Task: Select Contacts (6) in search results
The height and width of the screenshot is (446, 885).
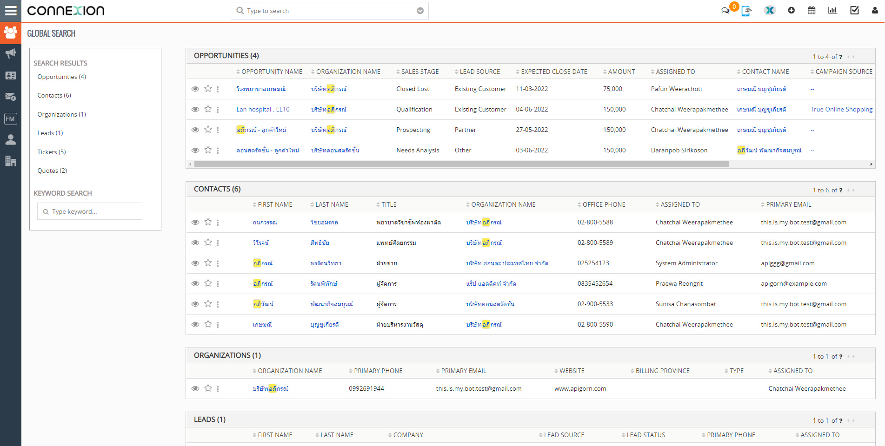Action: tap(54, 95)
